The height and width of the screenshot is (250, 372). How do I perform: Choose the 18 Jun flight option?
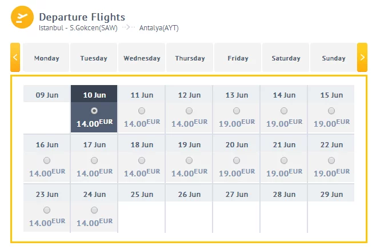click(142, 161)
